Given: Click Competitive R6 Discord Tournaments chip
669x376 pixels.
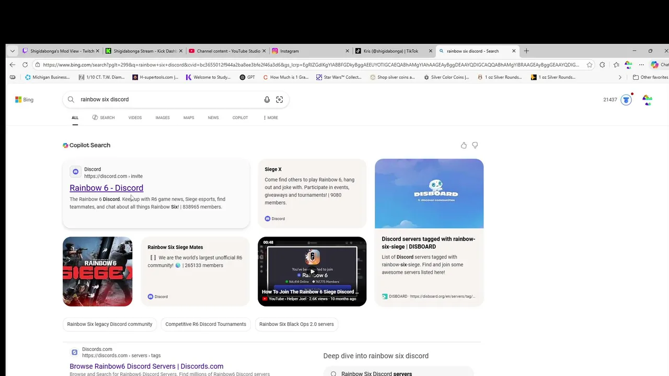Looking at the screenshot, I should tap(205, 324).
